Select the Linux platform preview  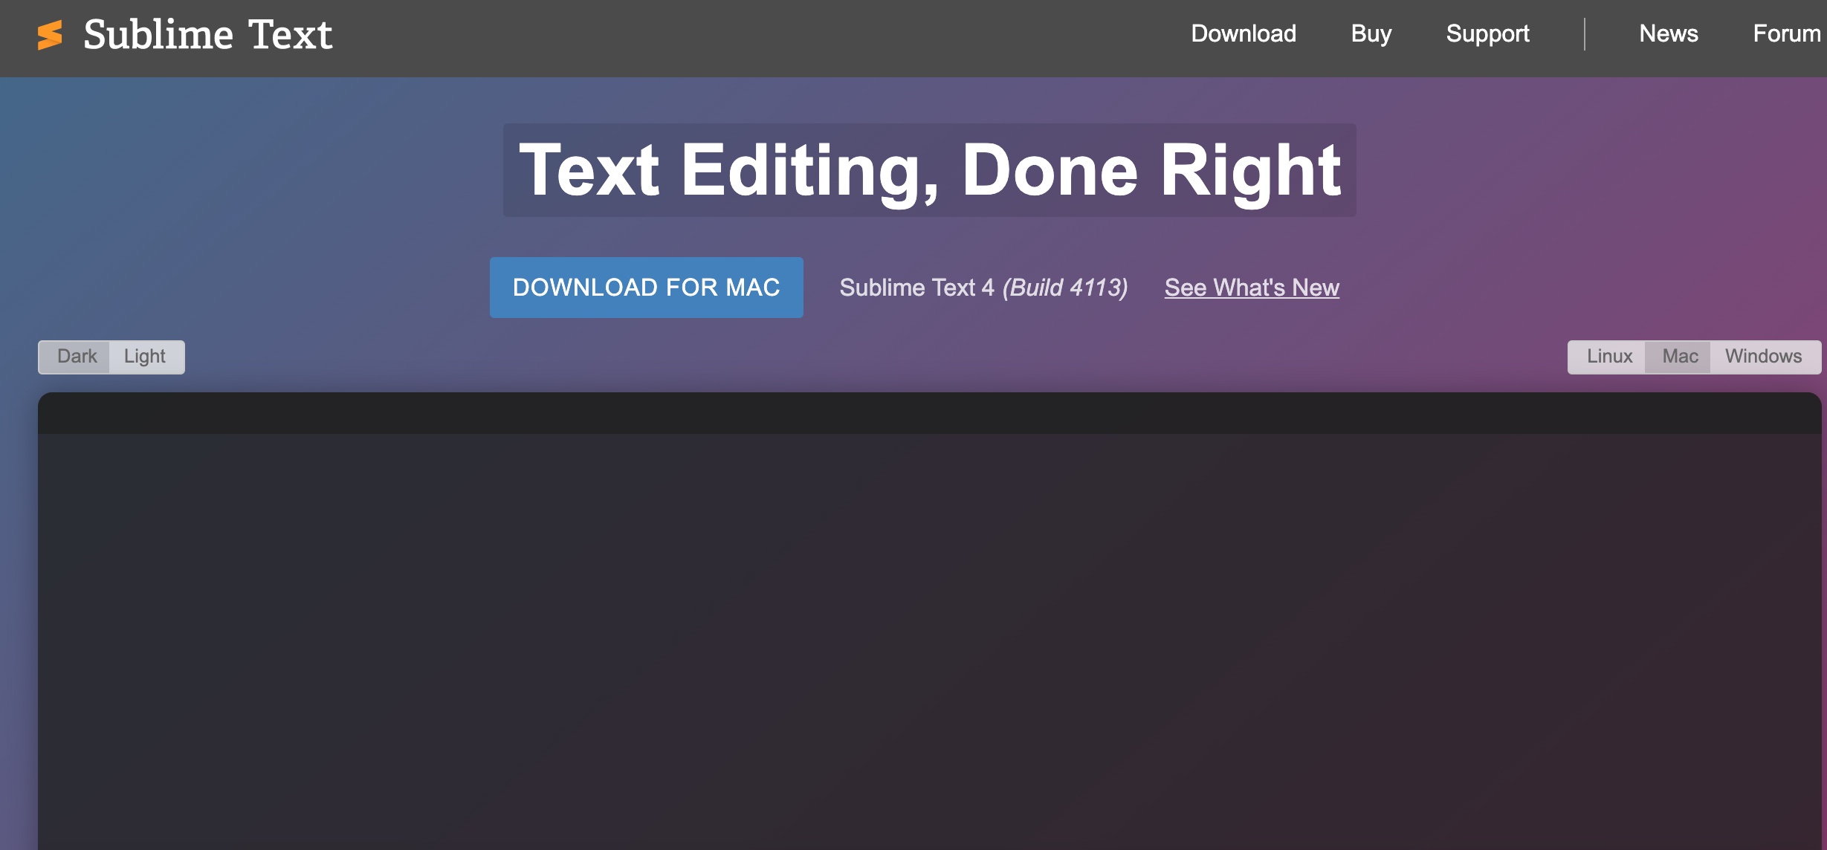click(x=1608, y=357)
